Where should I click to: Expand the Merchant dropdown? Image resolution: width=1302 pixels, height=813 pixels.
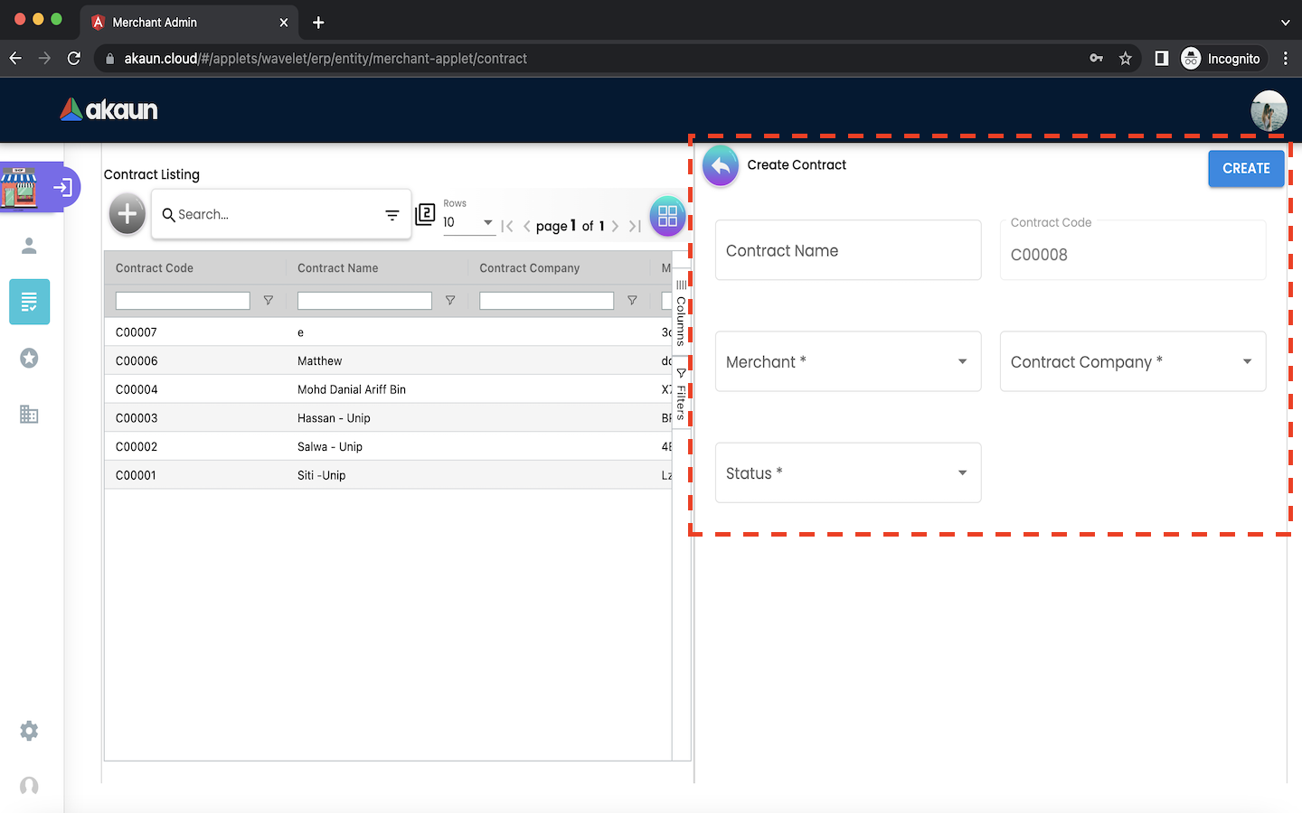(x=847, y=361)
